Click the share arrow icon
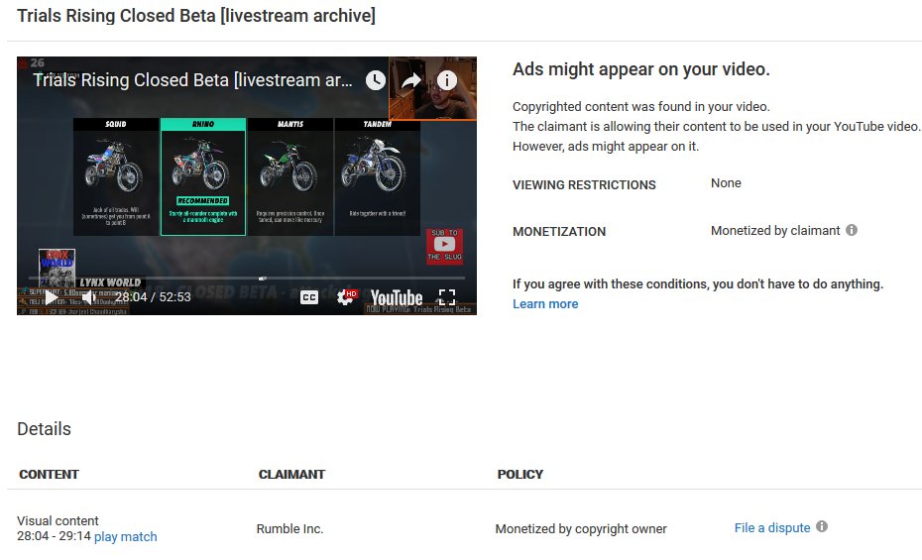Viewport: 922px width, 560px height. point(411,80)
